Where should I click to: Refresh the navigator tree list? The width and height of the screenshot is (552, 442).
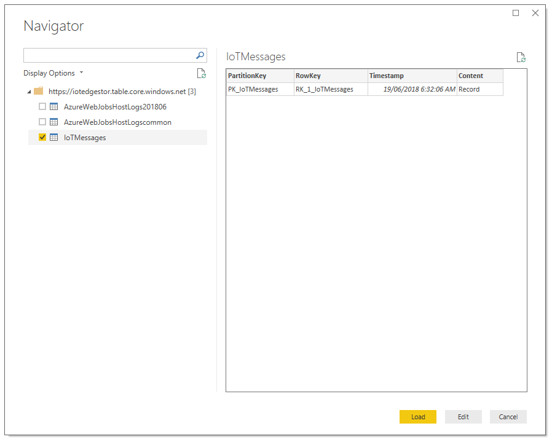click(x=202, y=73)
